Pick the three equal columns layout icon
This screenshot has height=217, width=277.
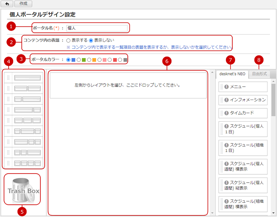[27, 121]
